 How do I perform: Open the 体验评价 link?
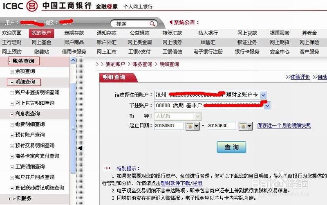[300, 77]
